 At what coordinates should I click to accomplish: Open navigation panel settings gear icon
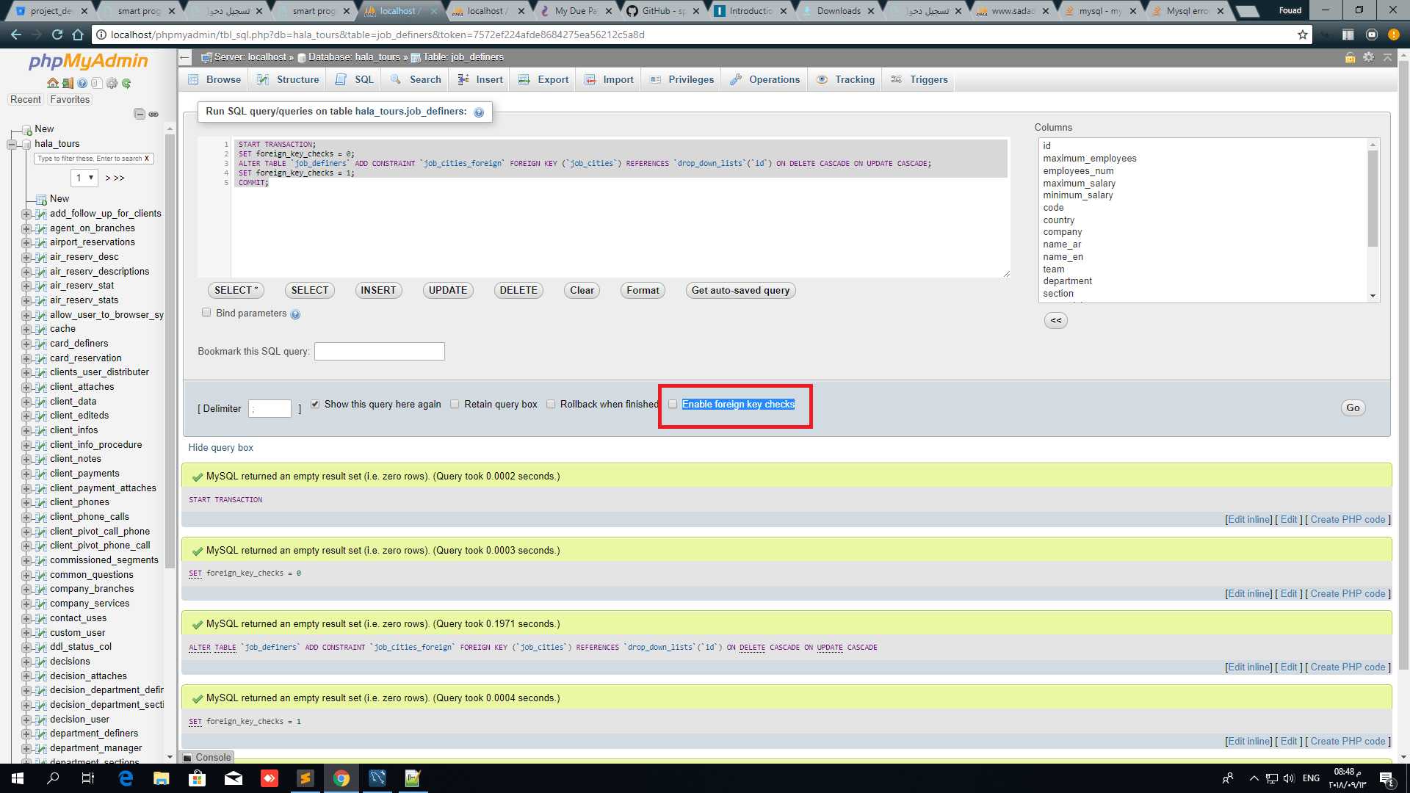(x=112, y=83)
